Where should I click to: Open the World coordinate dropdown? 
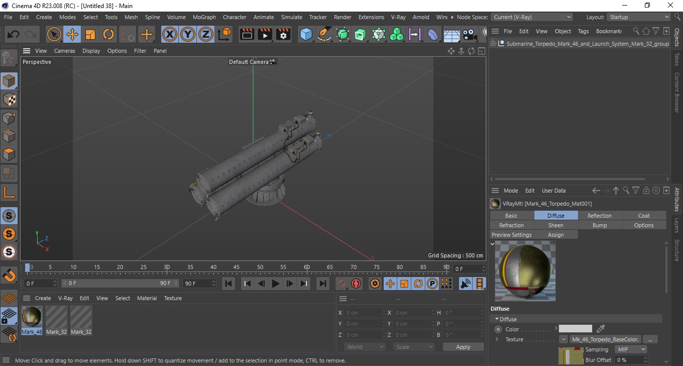[x=365, y=347]
